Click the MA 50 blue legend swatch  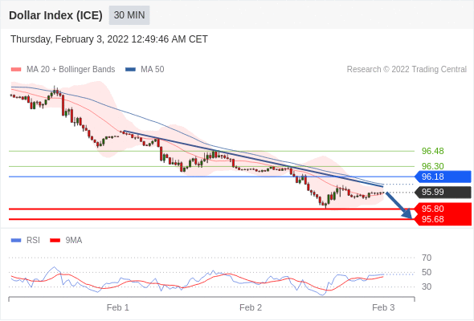tap(130, 70)
